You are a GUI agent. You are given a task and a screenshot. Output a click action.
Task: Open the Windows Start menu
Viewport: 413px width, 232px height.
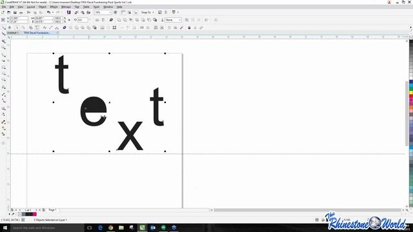coord(5,227)
